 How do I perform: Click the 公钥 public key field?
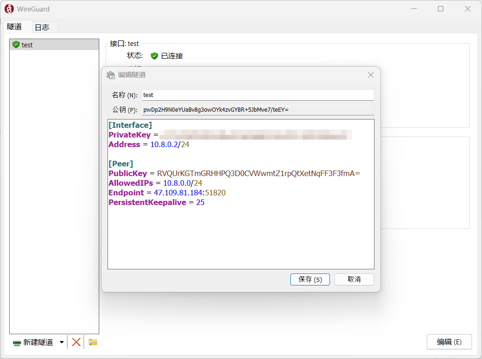pos(258,110)
